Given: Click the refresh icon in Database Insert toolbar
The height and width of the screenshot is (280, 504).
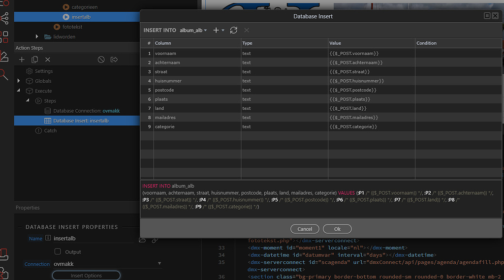Looking at the screenshot, I should (234, 30).
